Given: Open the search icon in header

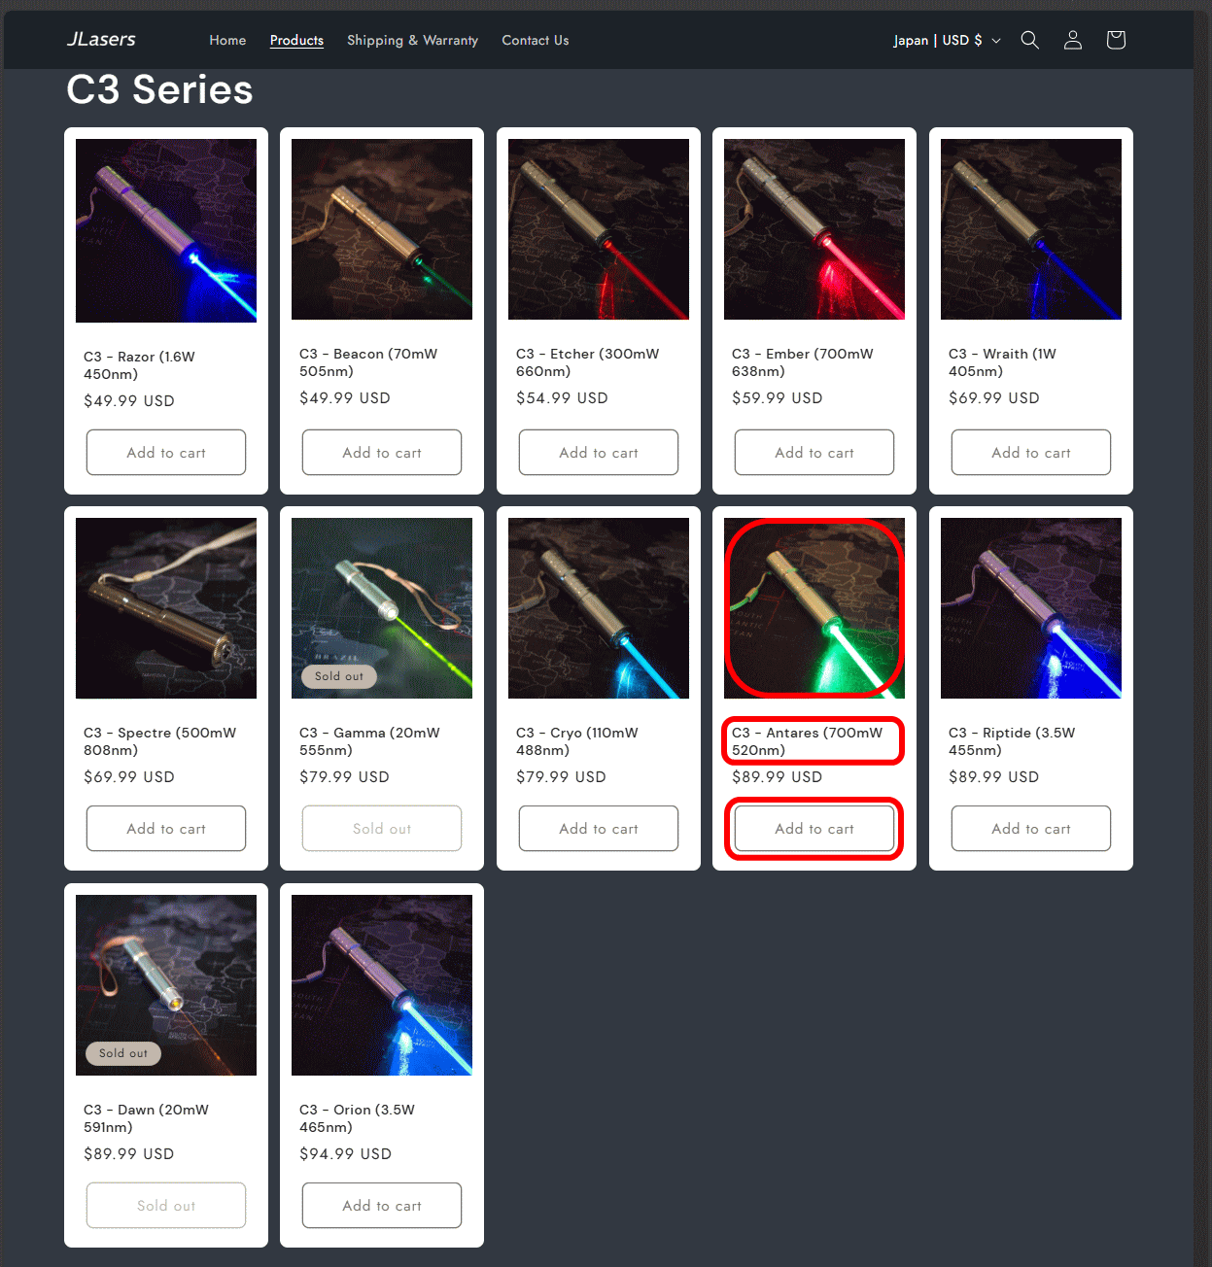Looking at the screenshot, I should tap(1030, 40).
